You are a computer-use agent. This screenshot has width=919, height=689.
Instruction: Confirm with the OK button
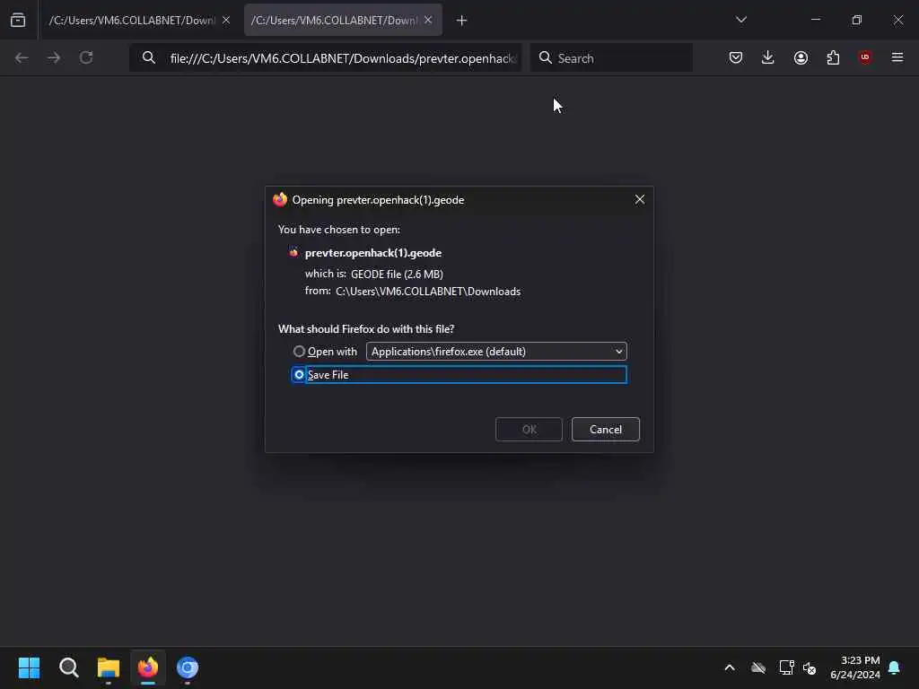pyautogui.click(x=529, y=430)
